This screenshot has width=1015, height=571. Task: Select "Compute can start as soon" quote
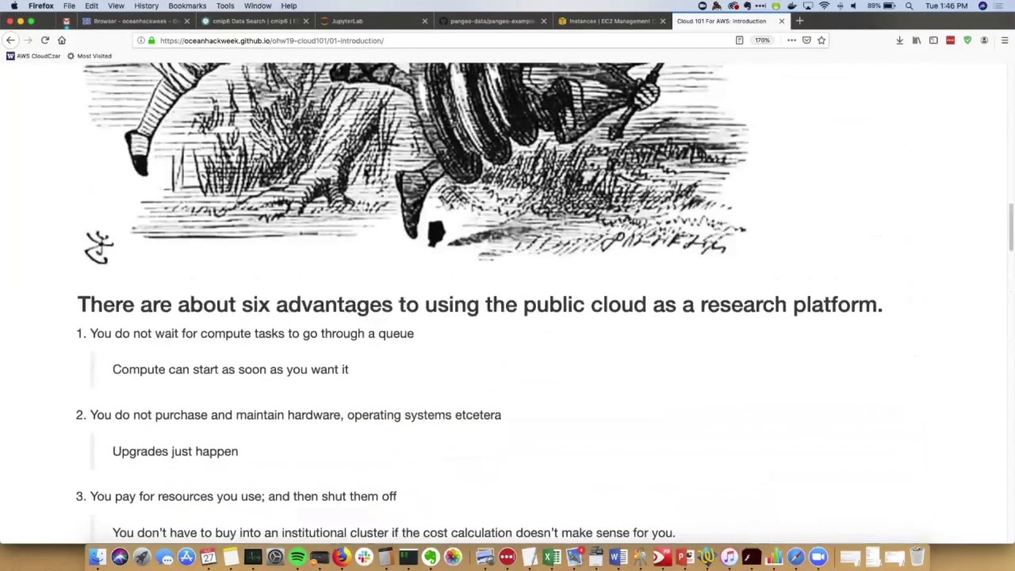coord(231,370)
